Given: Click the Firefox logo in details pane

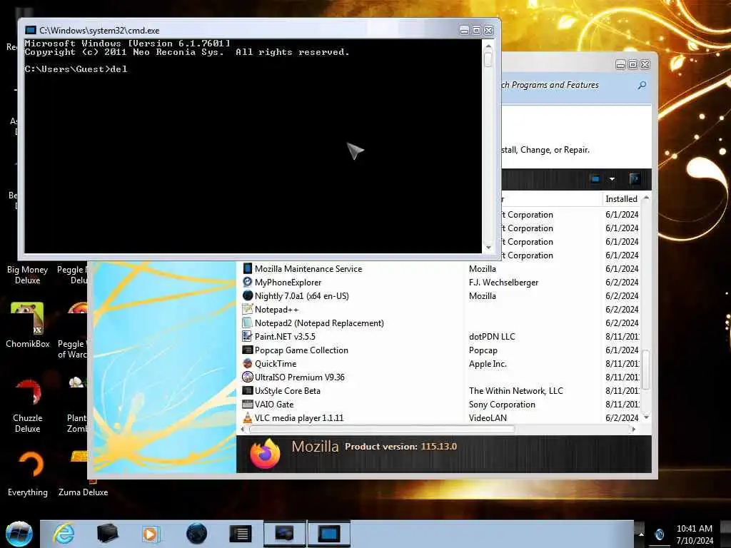Looking at the screenshot, I should point(265,453).
